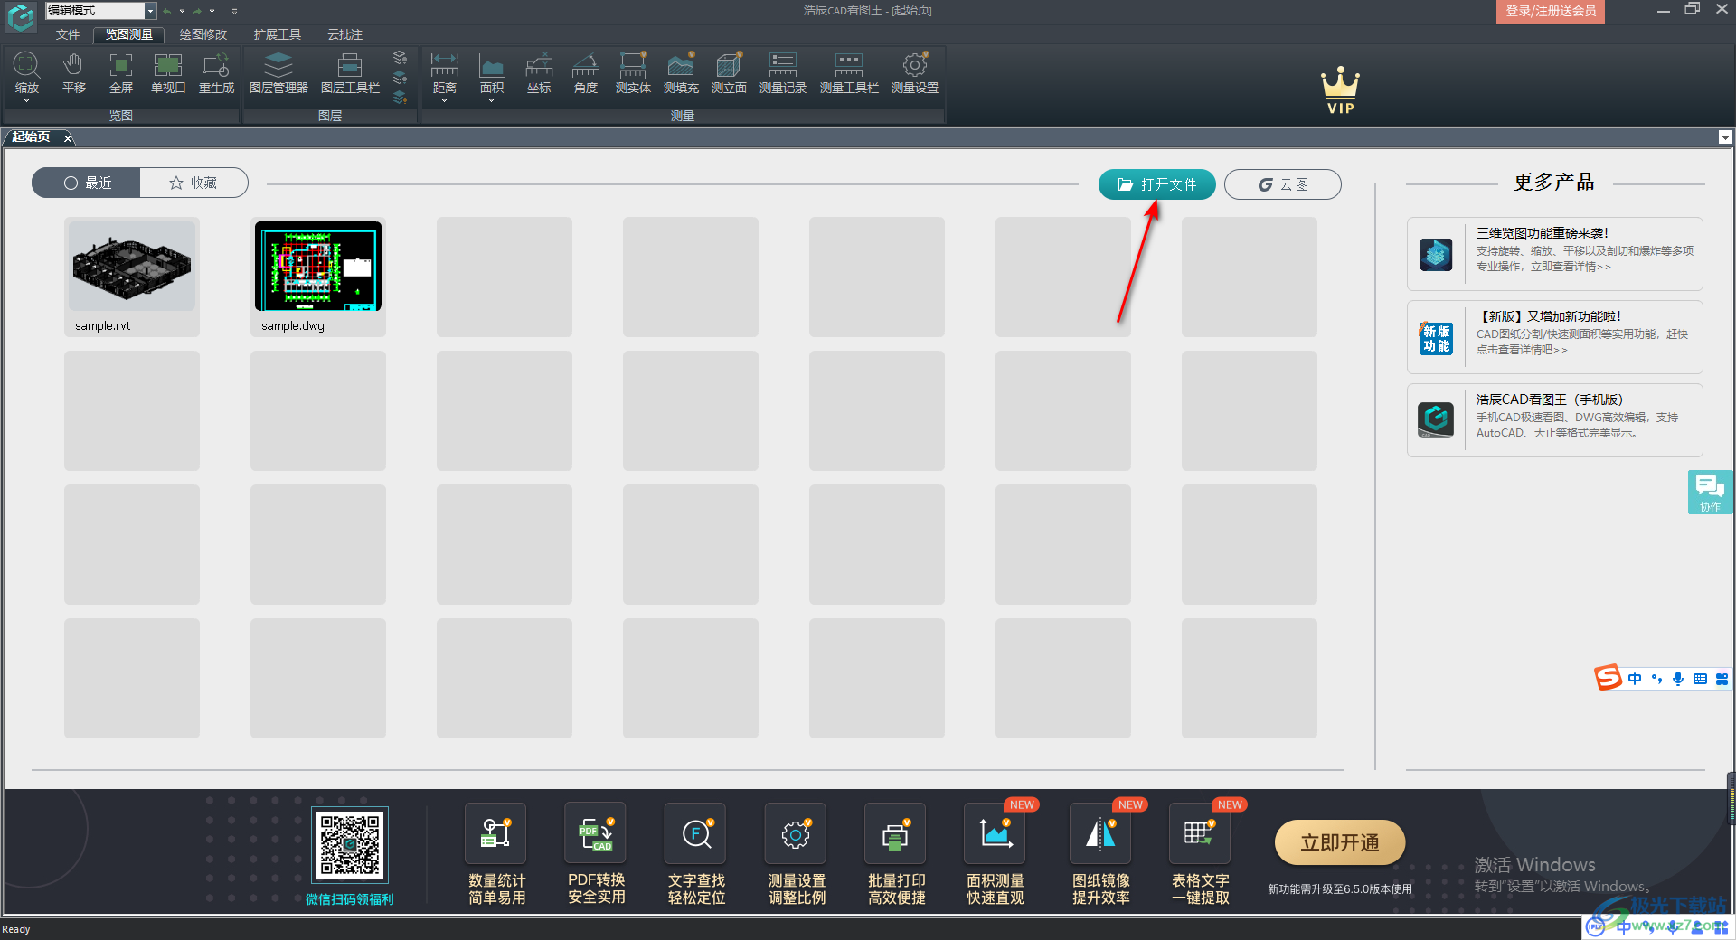Open the 文件 file menu

(x=68, y=34)
